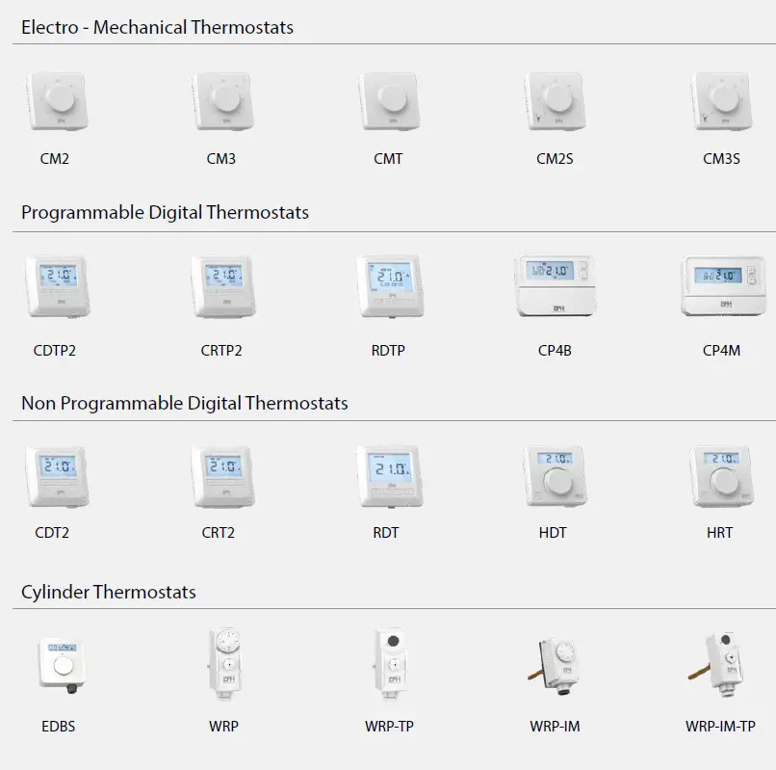This screenshot has height=770, width=776.
Task: Open the CDTP2 programmable thermostat image
Action: [57, 286]
